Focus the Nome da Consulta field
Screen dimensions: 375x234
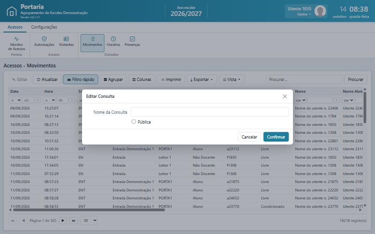point(210,112)
